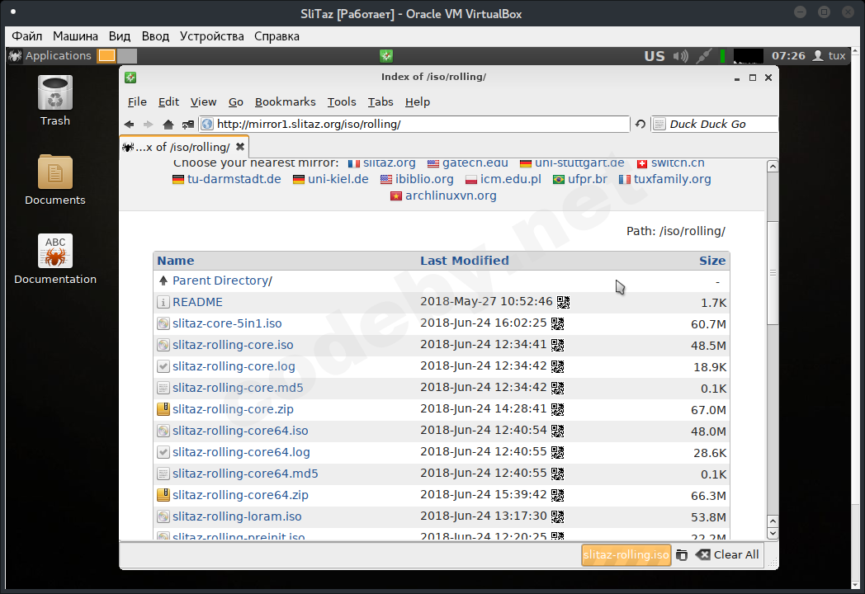The width and height of the screenshot is (865, 594).
Task: Open the Bookmarks menu
Action: (x=285, y=101)
